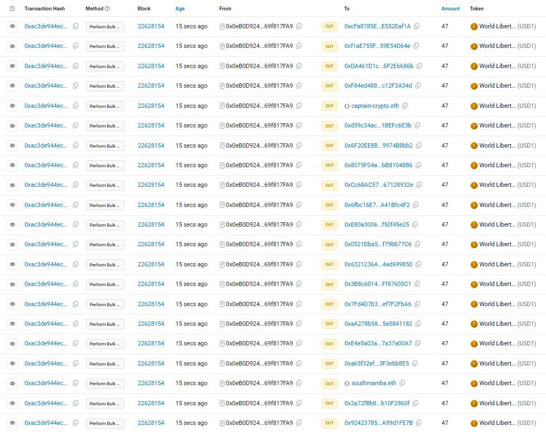
Task: Copy address 0xCc68AC57...67128932e
Action: click(x=419, y=185)
